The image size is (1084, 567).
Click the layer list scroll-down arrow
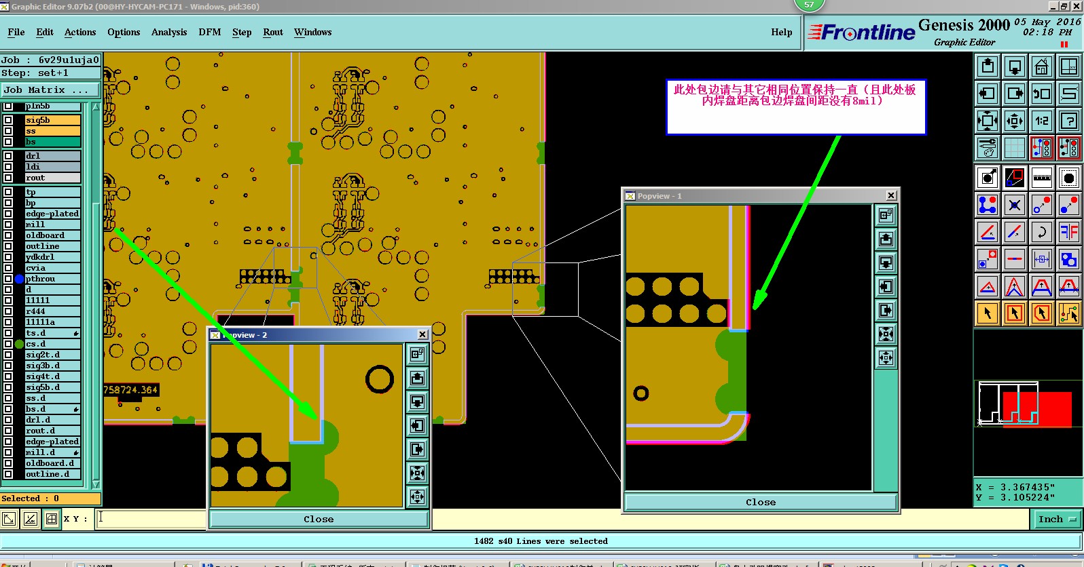96,484
